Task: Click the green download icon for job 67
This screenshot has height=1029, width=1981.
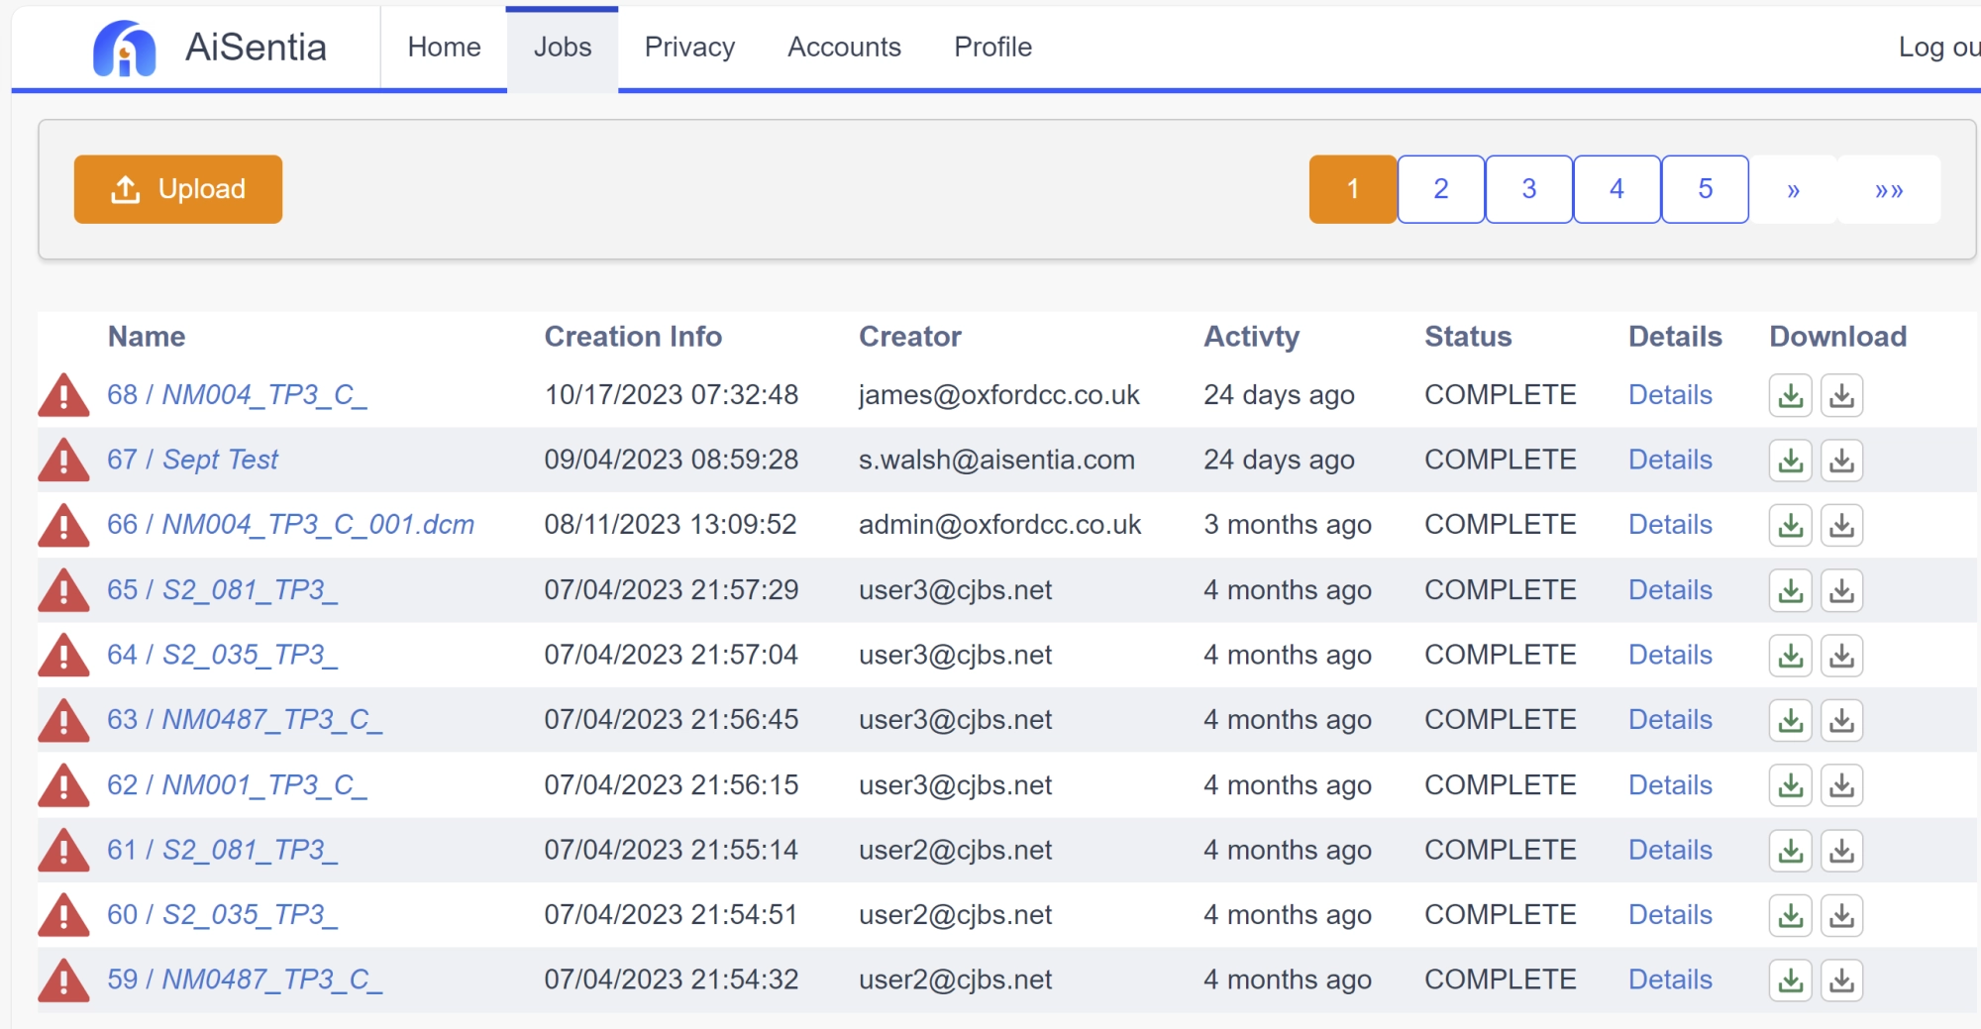Action: tap(1790, 461)
